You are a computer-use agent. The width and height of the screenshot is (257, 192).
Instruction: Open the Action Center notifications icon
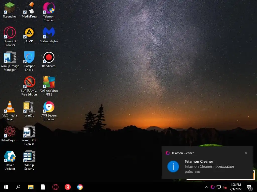249,187
